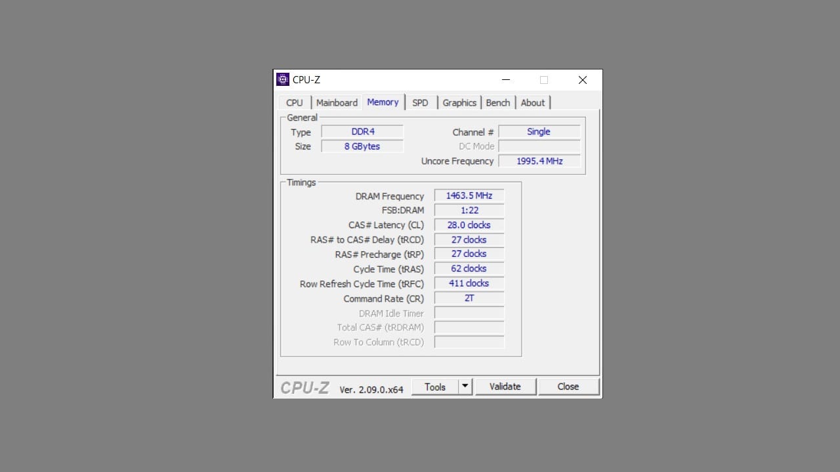Click the Uncore Frequency value field
Screen dimensions: 840x472
click(x=539, y=161)
